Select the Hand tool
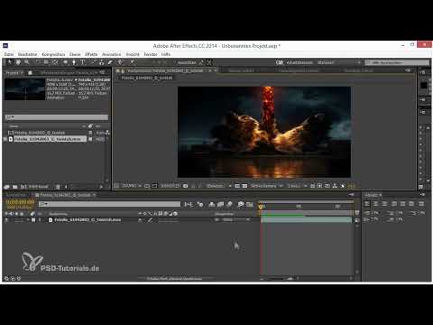Viewport: 433px width, 325px height. coord(18,62)
